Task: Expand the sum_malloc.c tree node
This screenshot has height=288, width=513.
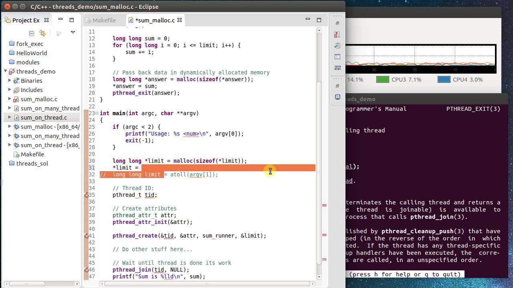Action: pos(10,99)
